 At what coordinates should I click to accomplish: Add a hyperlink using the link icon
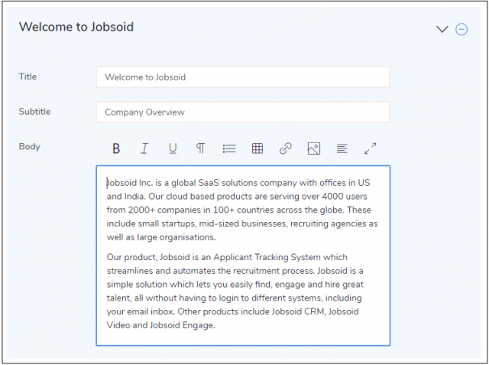tap(285, 148)
